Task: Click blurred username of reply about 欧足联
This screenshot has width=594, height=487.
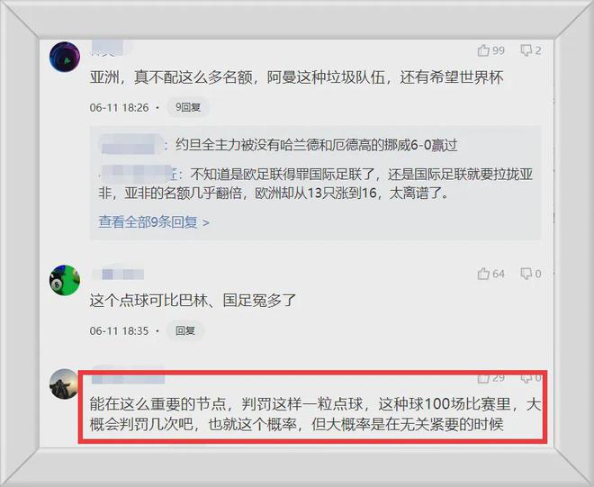Action: (x=137, y=175)
